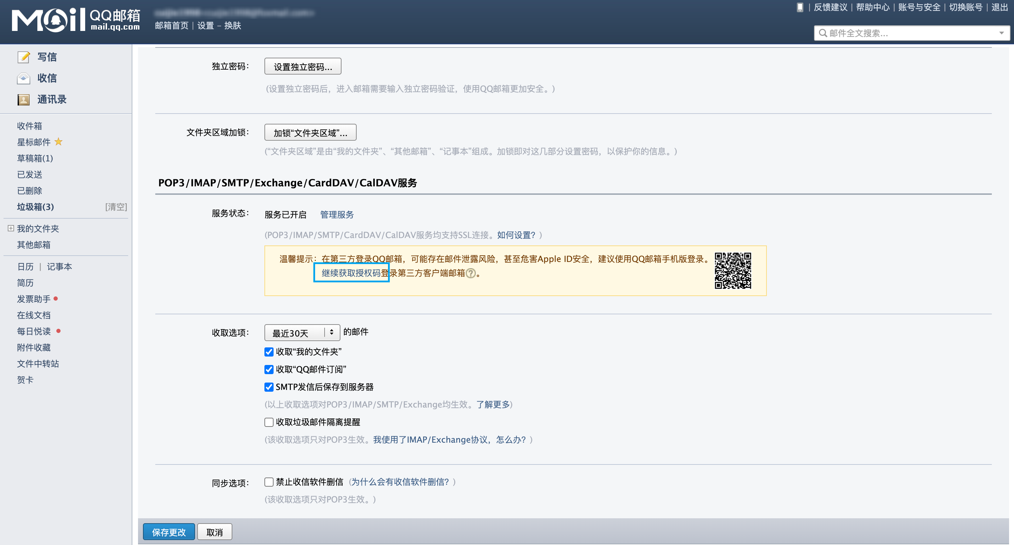This screenshot has width=1014, height=545.
Task: Open 设置 in the header
Action: pos(206,26)
